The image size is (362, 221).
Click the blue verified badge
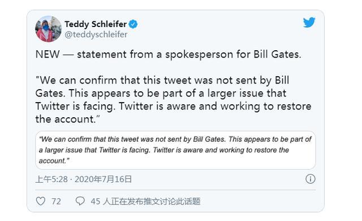pos(133,24)
